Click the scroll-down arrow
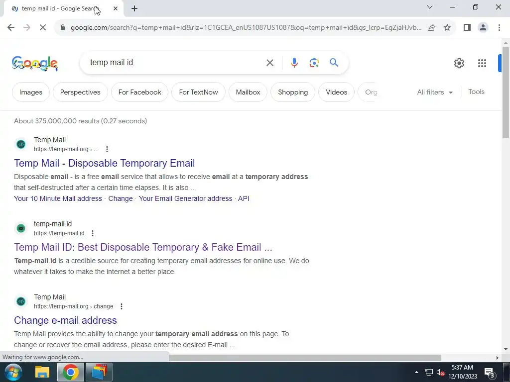The height and width of the screenshot is (382, 510). tap(506, 350)
